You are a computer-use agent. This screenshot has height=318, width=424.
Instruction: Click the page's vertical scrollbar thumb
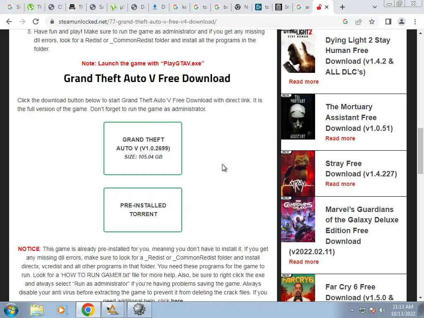tap(420, 151)
